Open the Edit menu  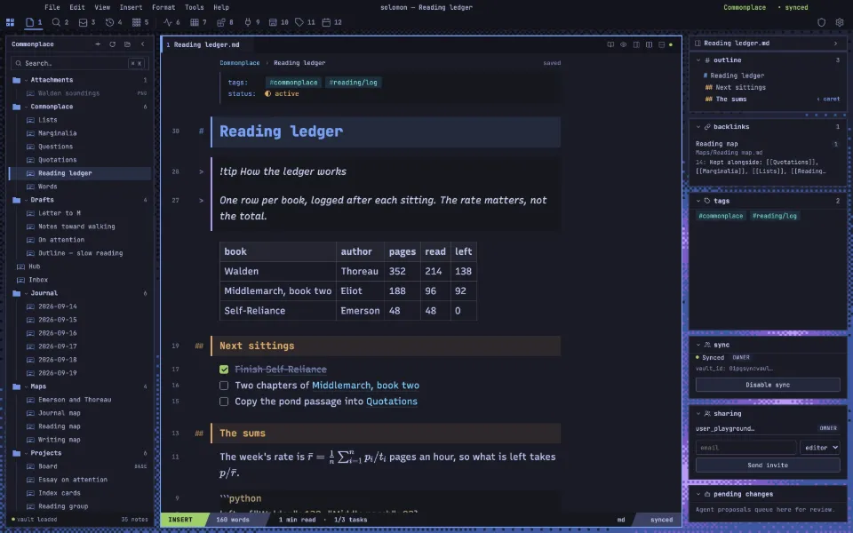pos(77,7)
